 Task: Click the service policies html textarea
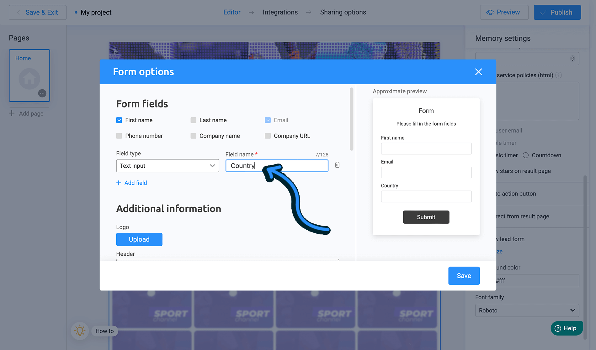[538, 101]
